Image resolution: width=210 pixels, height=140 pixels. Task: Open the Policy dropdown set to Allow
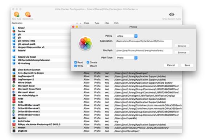pos(127,36)
